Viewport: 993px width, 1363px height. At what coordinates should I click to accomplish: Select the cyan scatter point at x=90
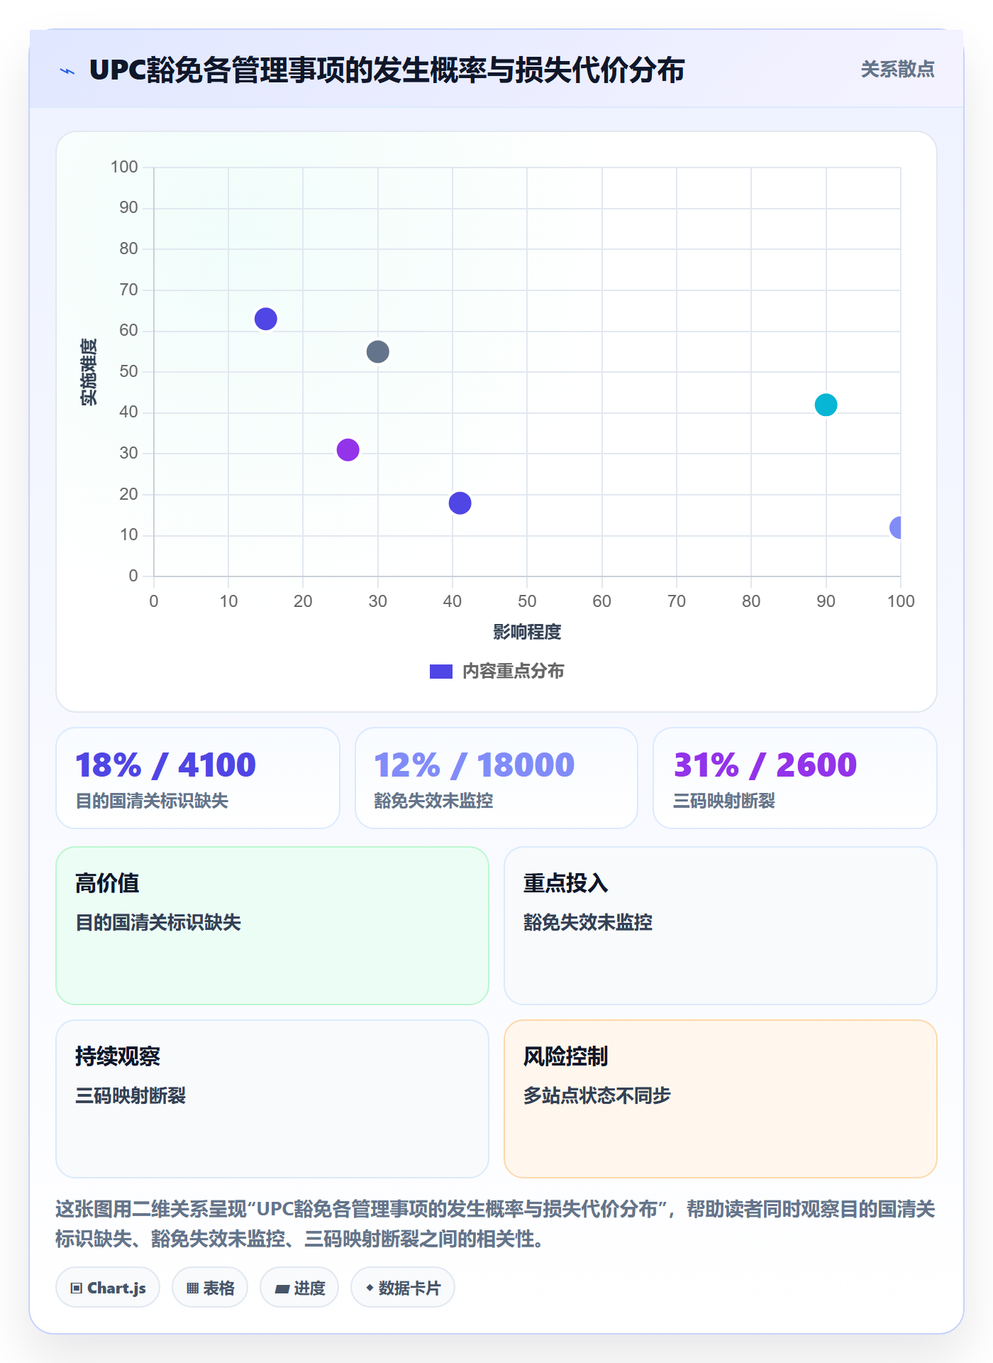click(x=826, y=405)
